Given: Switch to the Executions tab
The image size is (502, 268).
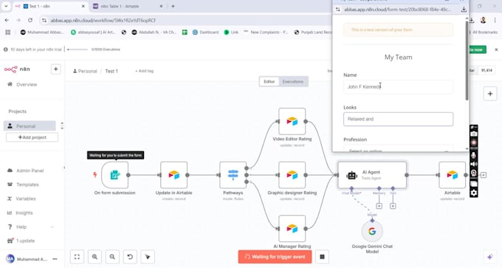Looking at the screenshot, I should click(x=292, y=82).
